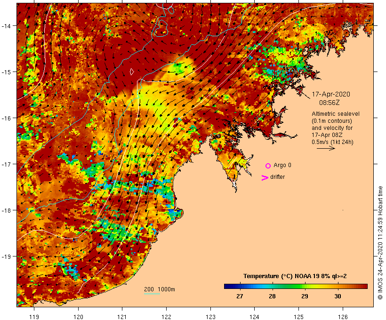This screenshot has height=320, width=386.
Task: Click the "Temperature (°C) NOAA 19 8% ql>=2" title
Action: tap(295, 276)
